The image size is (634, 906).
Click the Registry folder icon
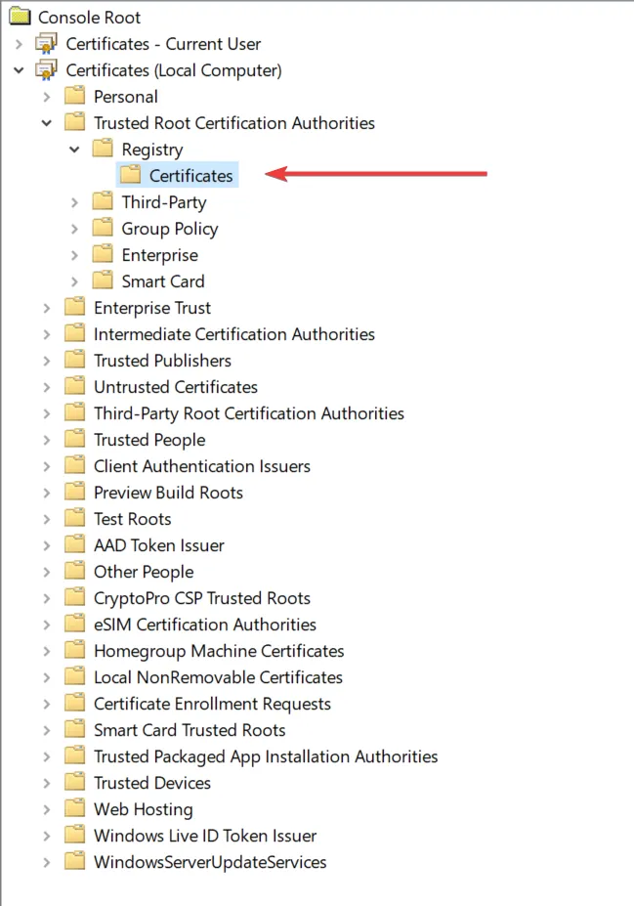(103, 149)
